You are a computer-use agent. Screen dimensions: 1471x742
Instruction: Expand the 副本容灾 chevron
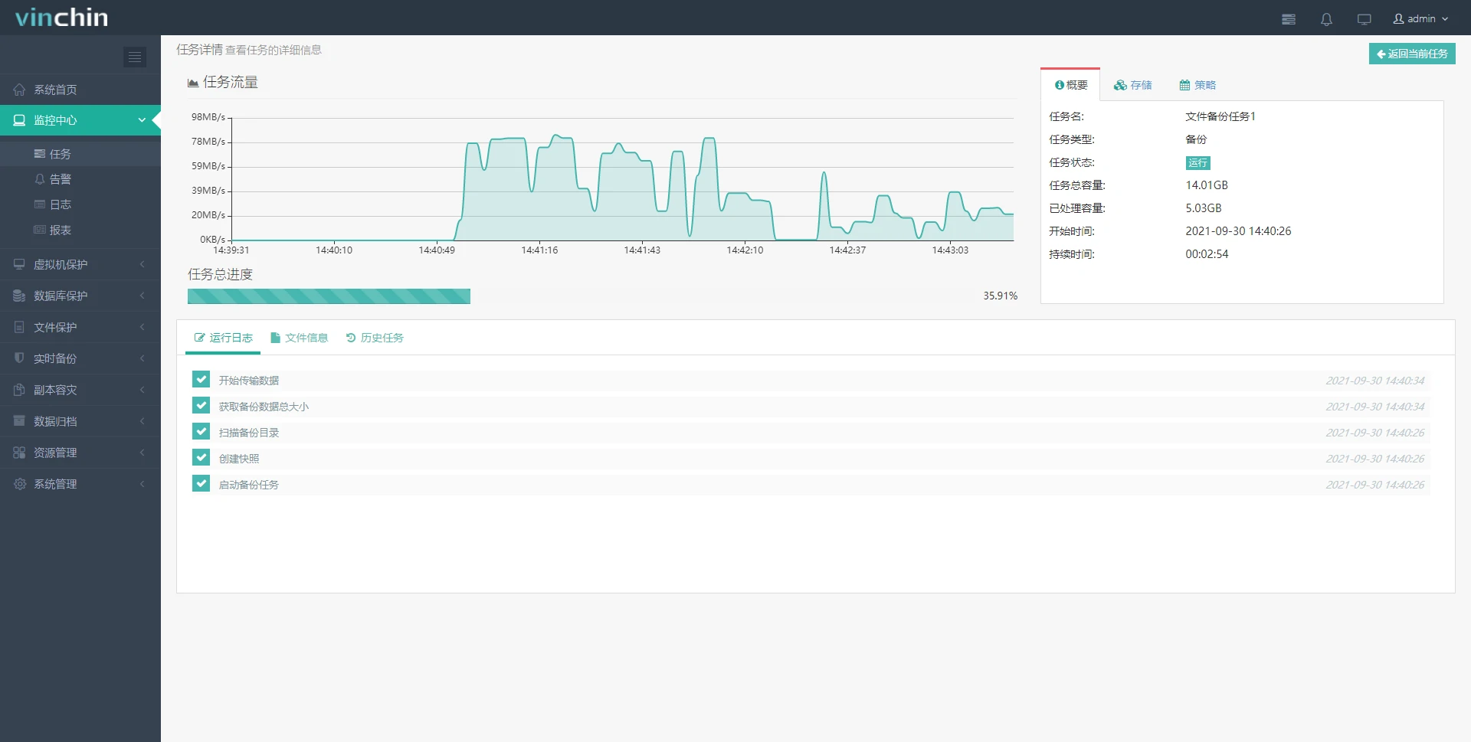(142, 390)
